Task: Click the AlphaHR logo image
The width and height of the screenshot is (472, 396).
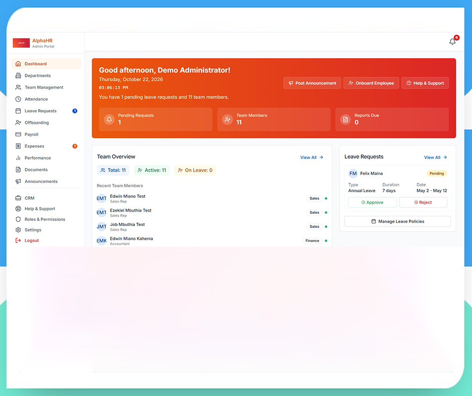Action: coord(21,43)
